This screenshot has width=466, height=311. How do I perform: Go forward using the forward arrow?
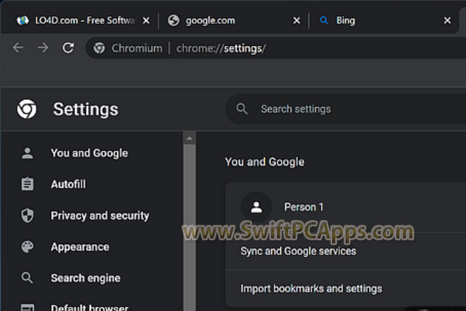43,47
